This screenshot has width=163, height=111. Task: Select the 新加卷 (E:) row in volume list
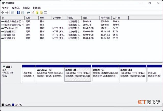tap(64, 35)
